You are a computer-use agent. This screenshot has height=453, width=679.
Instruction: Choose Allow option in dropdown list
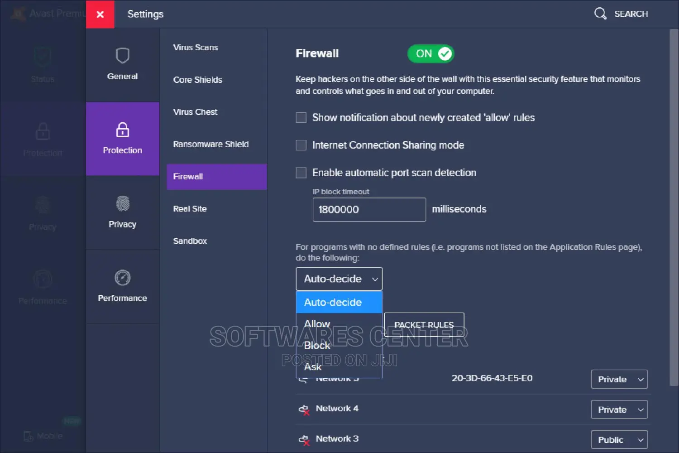(339, 324)
